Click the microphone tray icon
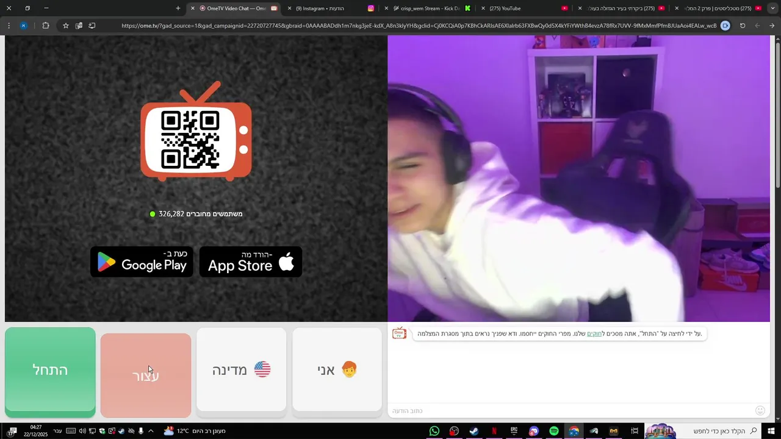The width and height of the screenshot is (781, 439). (x=141, y=431)
